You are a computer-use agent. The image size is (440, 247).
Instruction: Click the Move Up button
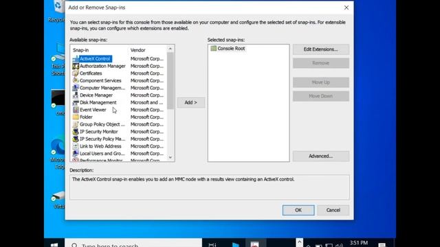321,82
